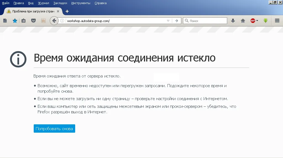Go back to the previous page
Screen dimensions: 283x158
54,21
